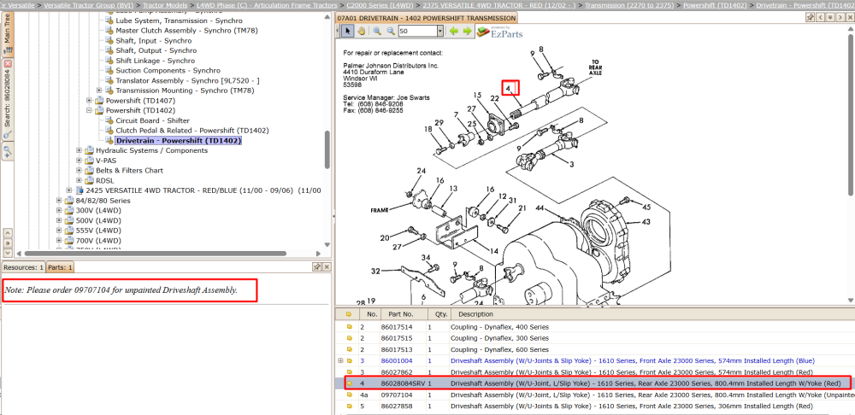Follow L4WD Phase (C) Articulation Frame breadcrumb
Viewport: 855px width, 415px height.
(267, 4)
